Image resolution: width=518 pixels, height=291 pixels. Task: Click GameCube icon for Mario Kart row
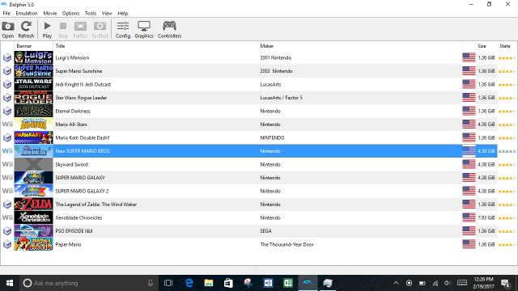tap(7, 137)
